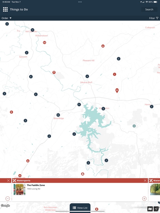Screen dimensions: 160x213
Task: Select the faded 2 cluster east of lake
Action: coord(134,126)
